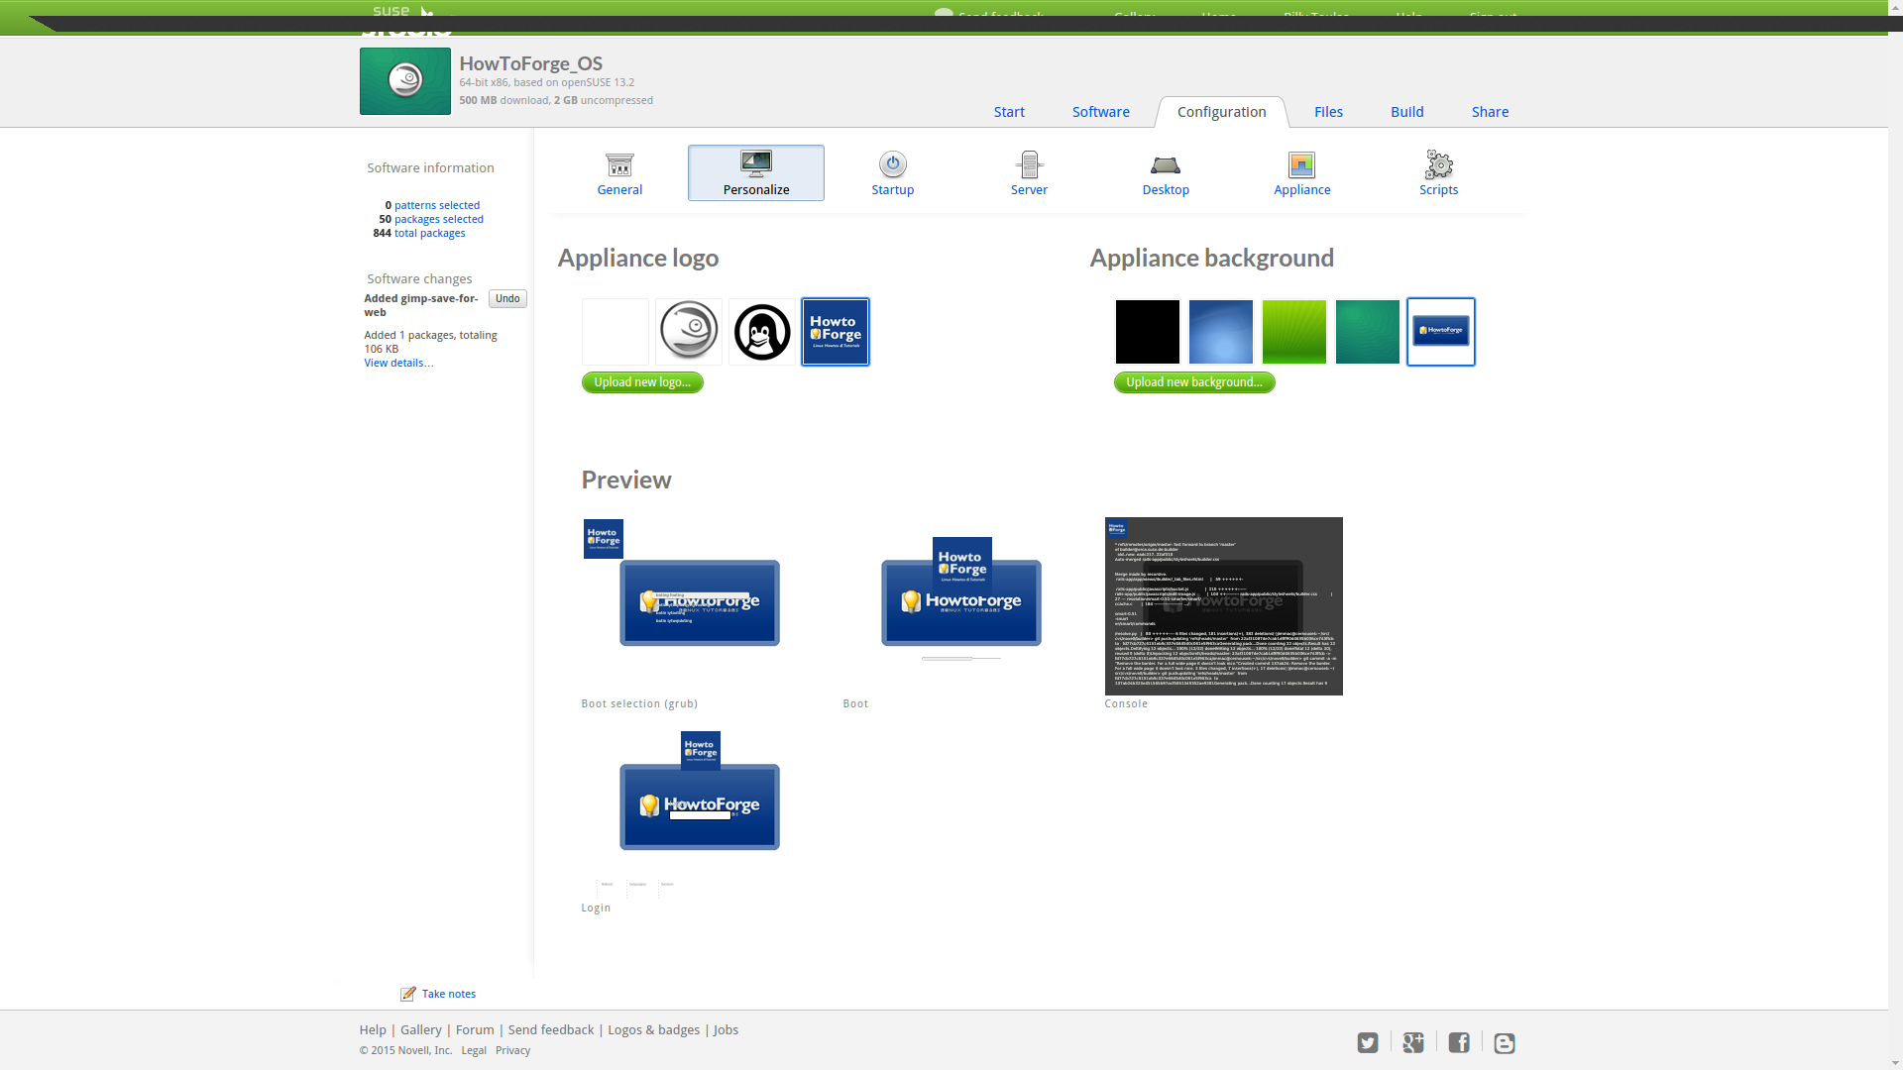The height and width of the screenshot is (1070, 1903).
Task: Open footer Send feedback link
Action: [x=551, y=1030]
